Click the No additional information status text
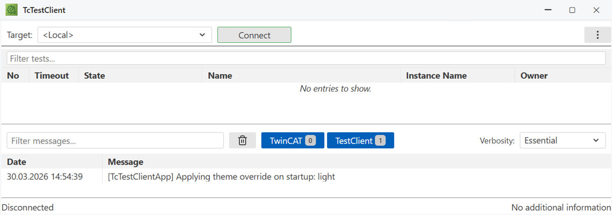This screenshot has height=215, width=612. click(561, 207)
